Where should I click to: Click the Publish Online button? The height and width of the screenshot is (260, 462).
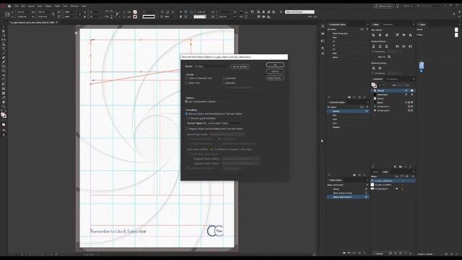point(383,6)
